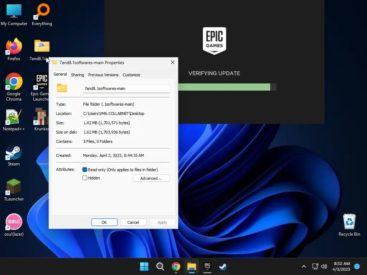The width and height of the screenshot is (367, 275).
Task: Enable the Hidden attribute checkbox
Action: [85, 178]
